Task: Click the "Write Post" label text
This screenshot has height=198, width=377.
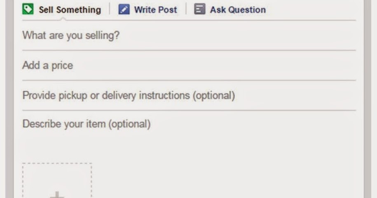Action: tap(156, 10)
